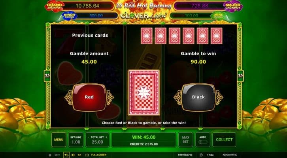The height and width of the screenshot is (158, 287).
Task: Click the Fullscreen rectangle icon
Action: pyautogui.click(x=87, y=155)
